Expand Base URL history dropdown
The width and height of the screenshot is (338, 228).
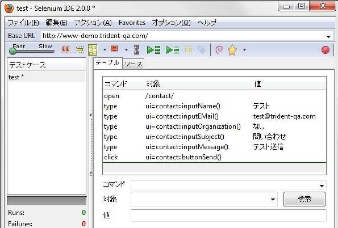[328, 36]
